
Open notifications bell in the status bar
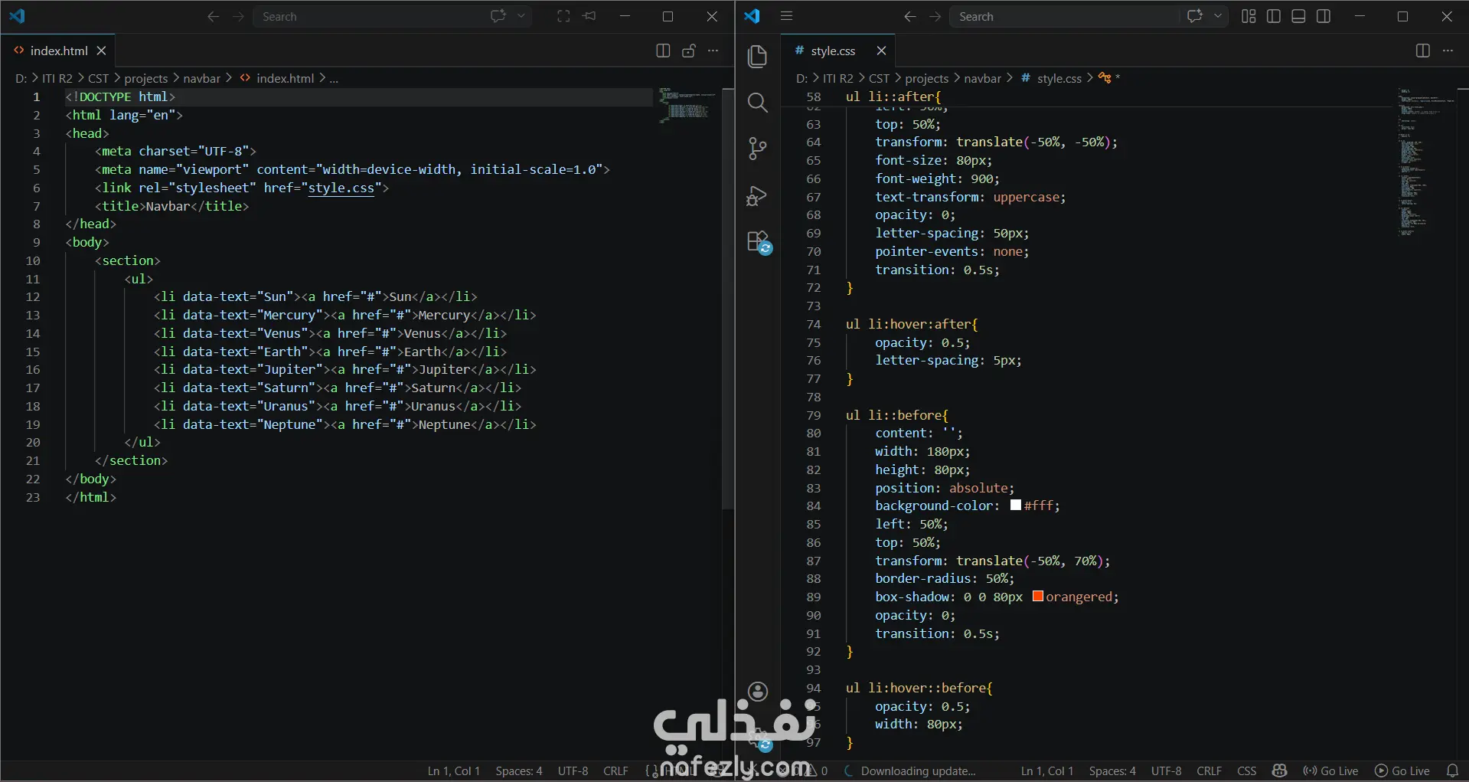[1452, 771]
